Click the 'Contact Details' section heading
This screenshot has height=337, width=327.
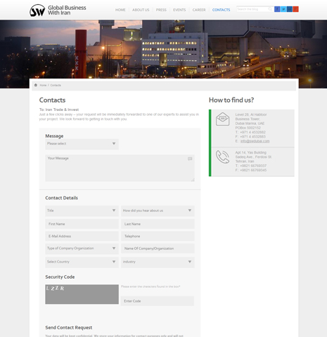61,198
